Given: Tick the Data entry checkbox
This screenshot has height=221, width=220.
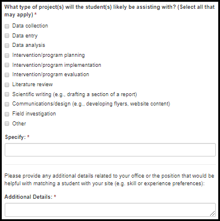Looking at the screenshot, I should pos(7,36).
